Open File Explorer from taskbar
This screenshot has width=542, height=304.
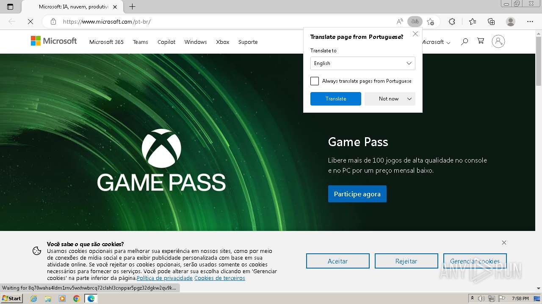(48, 299)
